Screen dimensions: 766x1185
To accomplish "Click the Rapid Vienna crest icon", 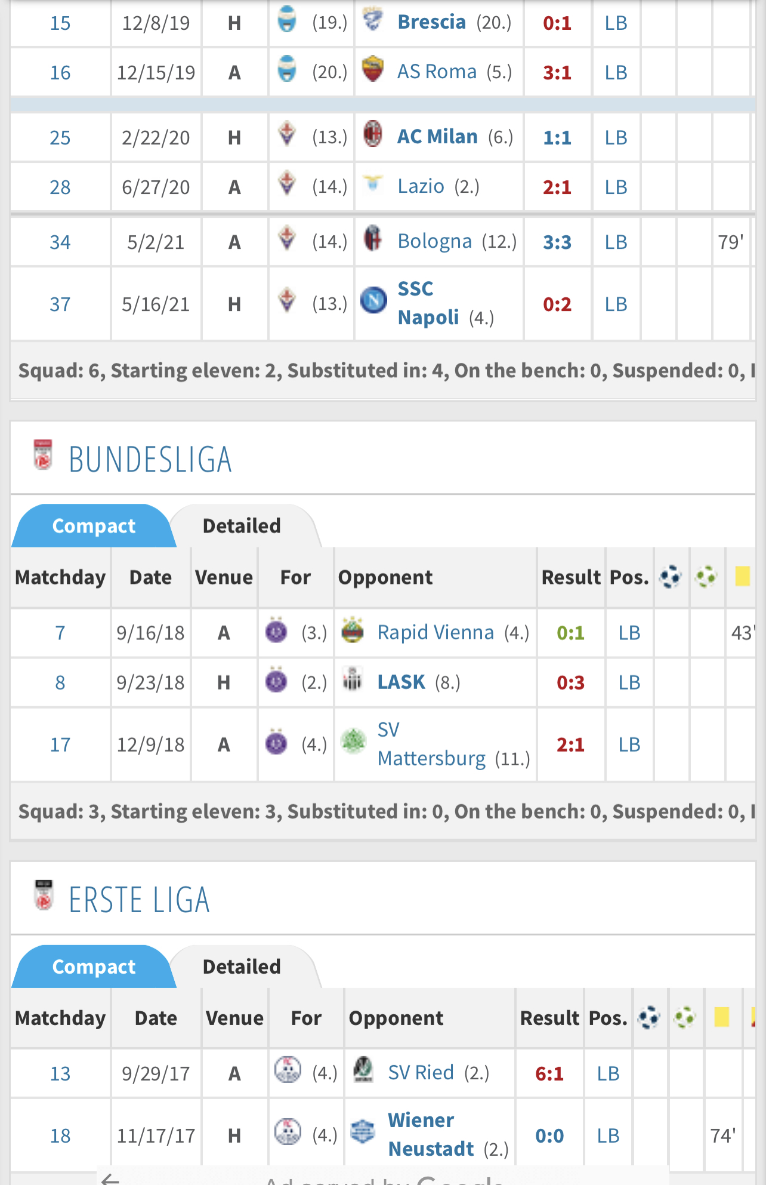I will [x=353, y=630].
